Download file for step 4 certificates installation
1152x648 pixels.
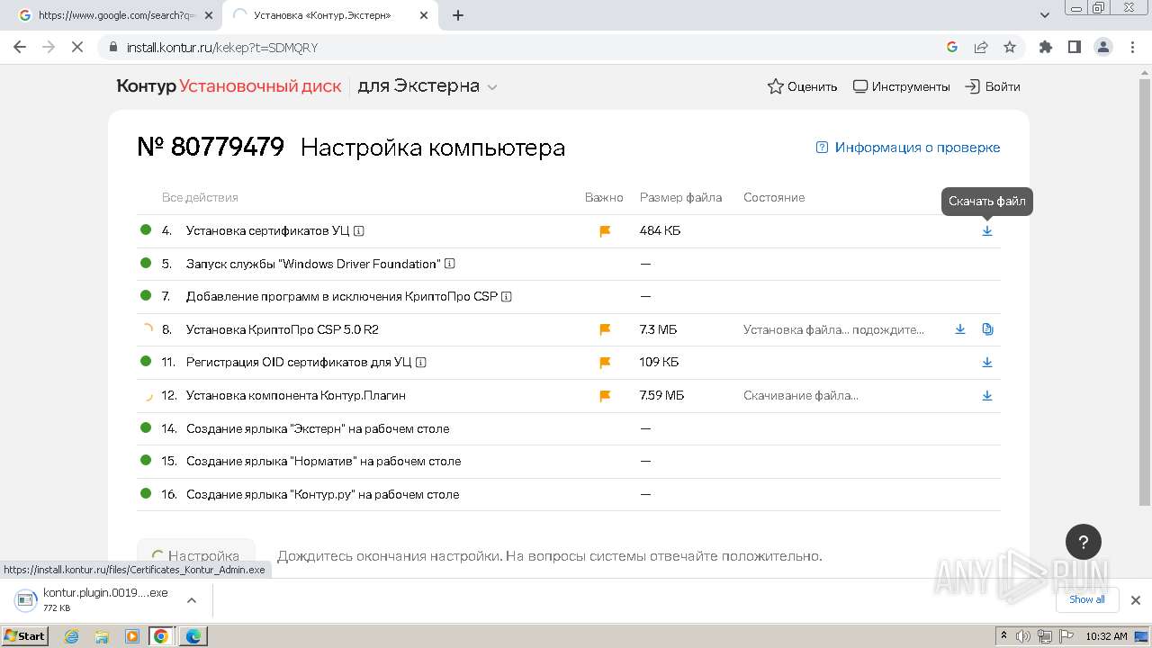(987, 230)
